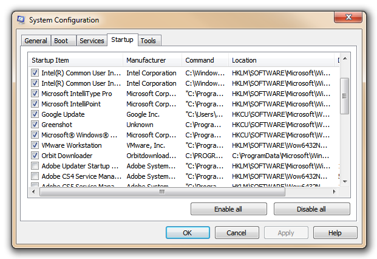
Task: Confirm with the OK button
Action: coord(188,232)
